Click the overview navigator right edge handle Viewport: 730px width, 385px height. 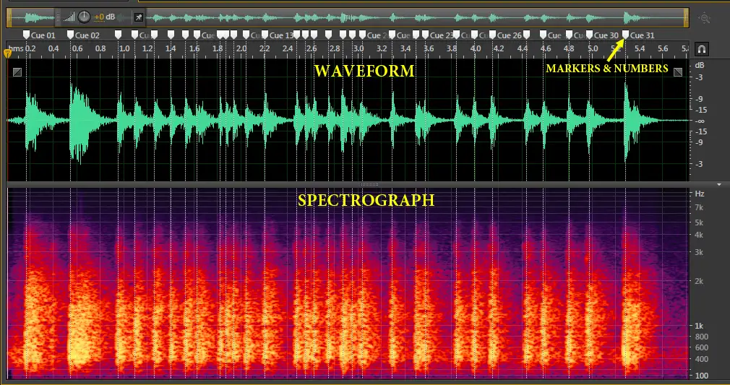(686, 18)
